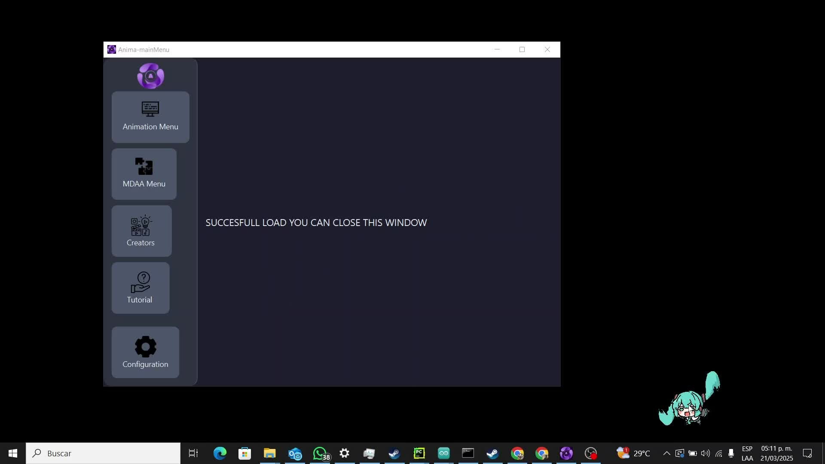Open the Animation Menu

point(150,117)
